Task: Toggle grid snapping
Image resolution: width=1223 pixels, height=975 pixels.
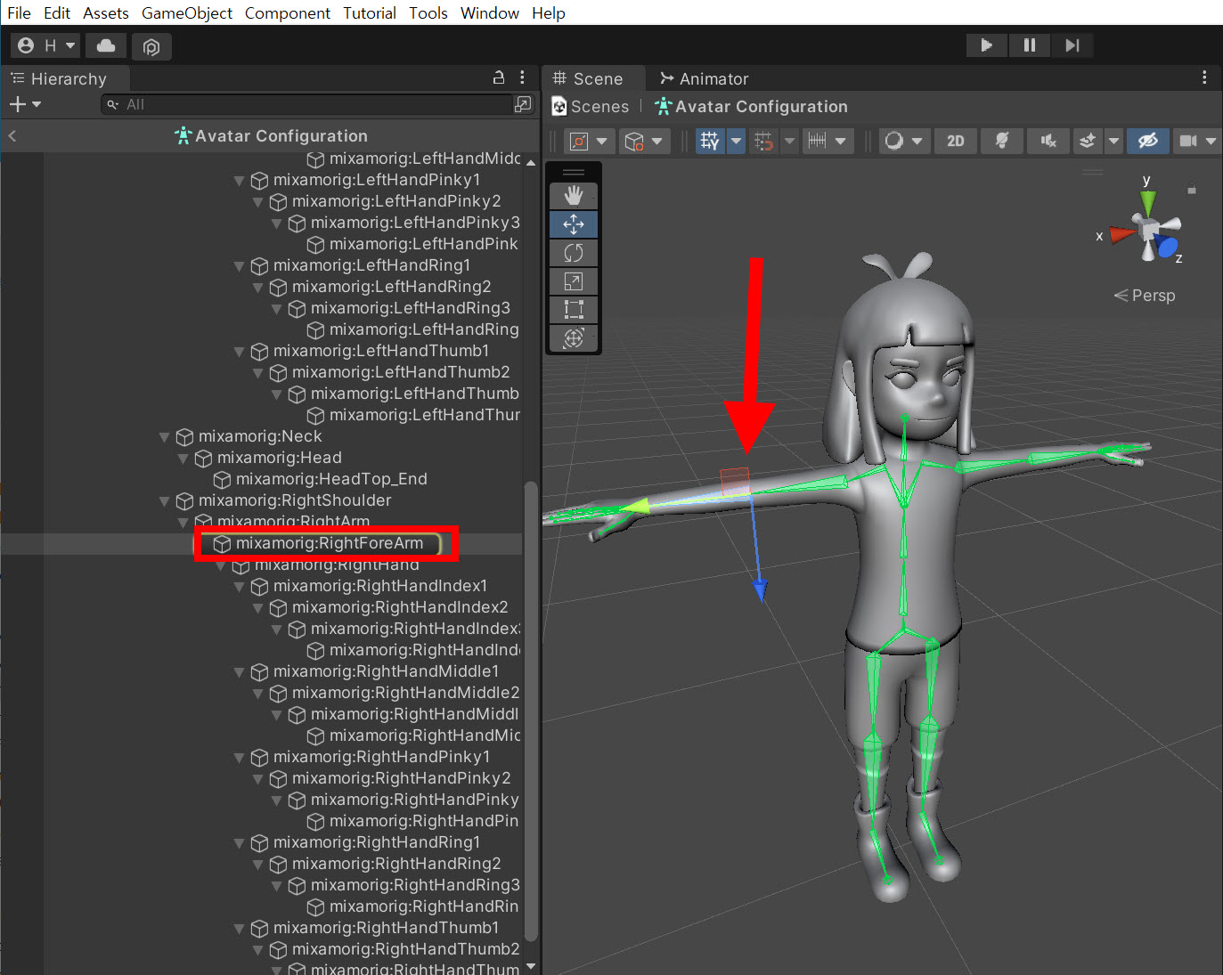Action: click(x=763, y=141)
